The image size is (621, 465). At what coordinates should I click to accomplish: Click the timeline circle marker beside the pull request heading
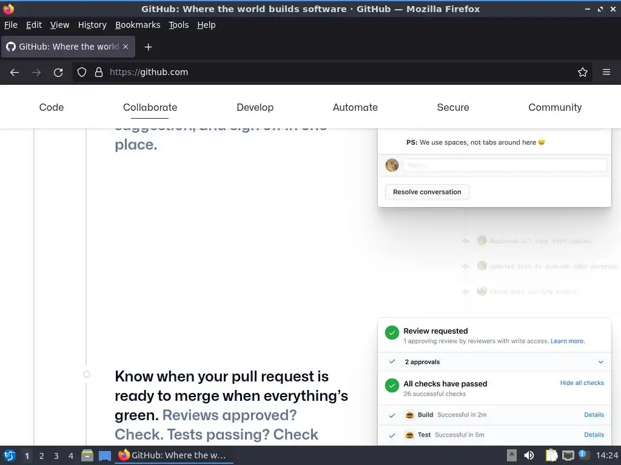coord(87,374)
